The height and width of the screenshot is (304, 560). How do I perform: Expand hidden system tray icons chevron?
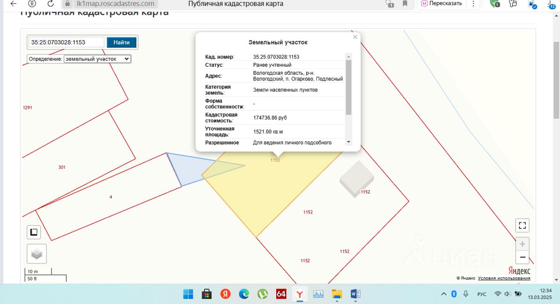(443, 294)
